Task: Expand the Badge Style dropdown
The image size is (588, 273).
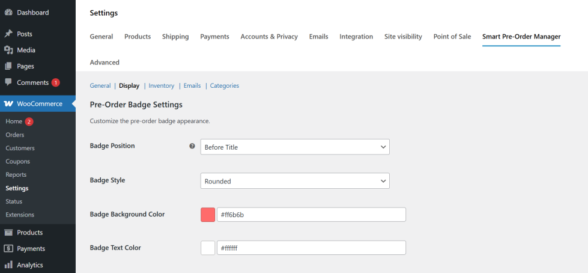Action: tap(295, 181)
